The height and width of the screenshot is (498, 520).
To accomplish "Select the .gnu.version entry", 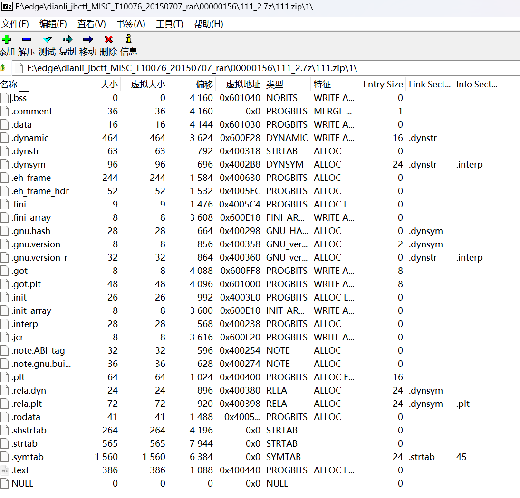I will click(x=36, y=244).
